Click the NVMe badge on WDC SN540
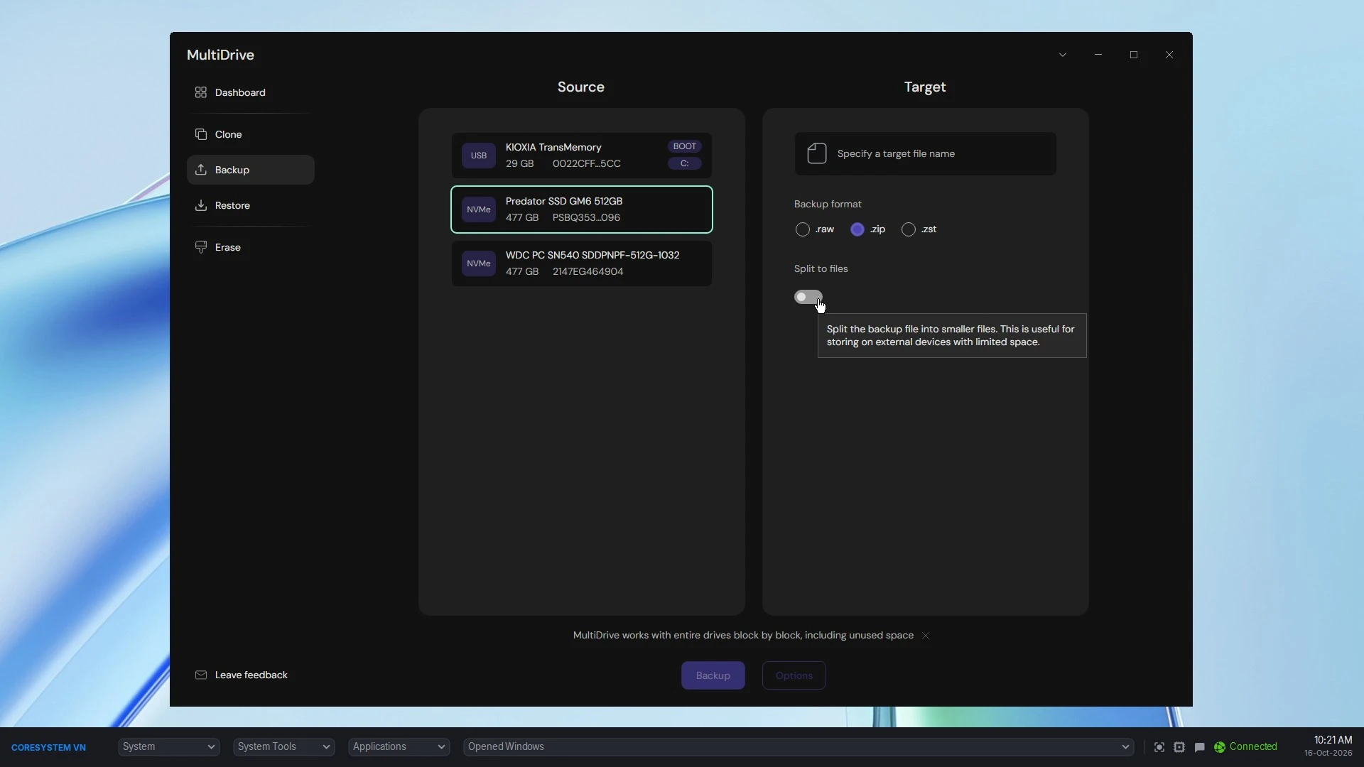Image resolution: width=1364 pixels, height=767 pixels. pyautogui.click(x=478, y=263)
